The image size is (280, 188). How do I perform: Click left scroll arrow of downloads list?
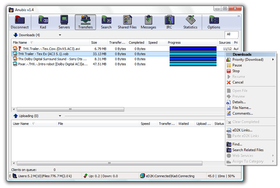click(14, 110)
